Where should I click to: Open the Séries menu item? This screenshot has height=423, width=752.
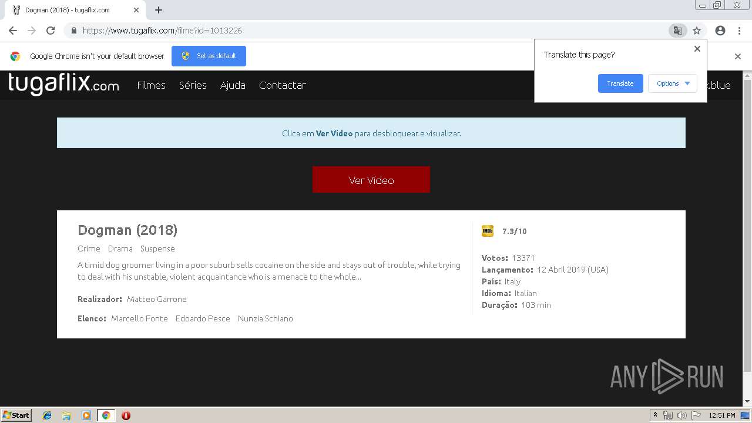pos(193,85)
